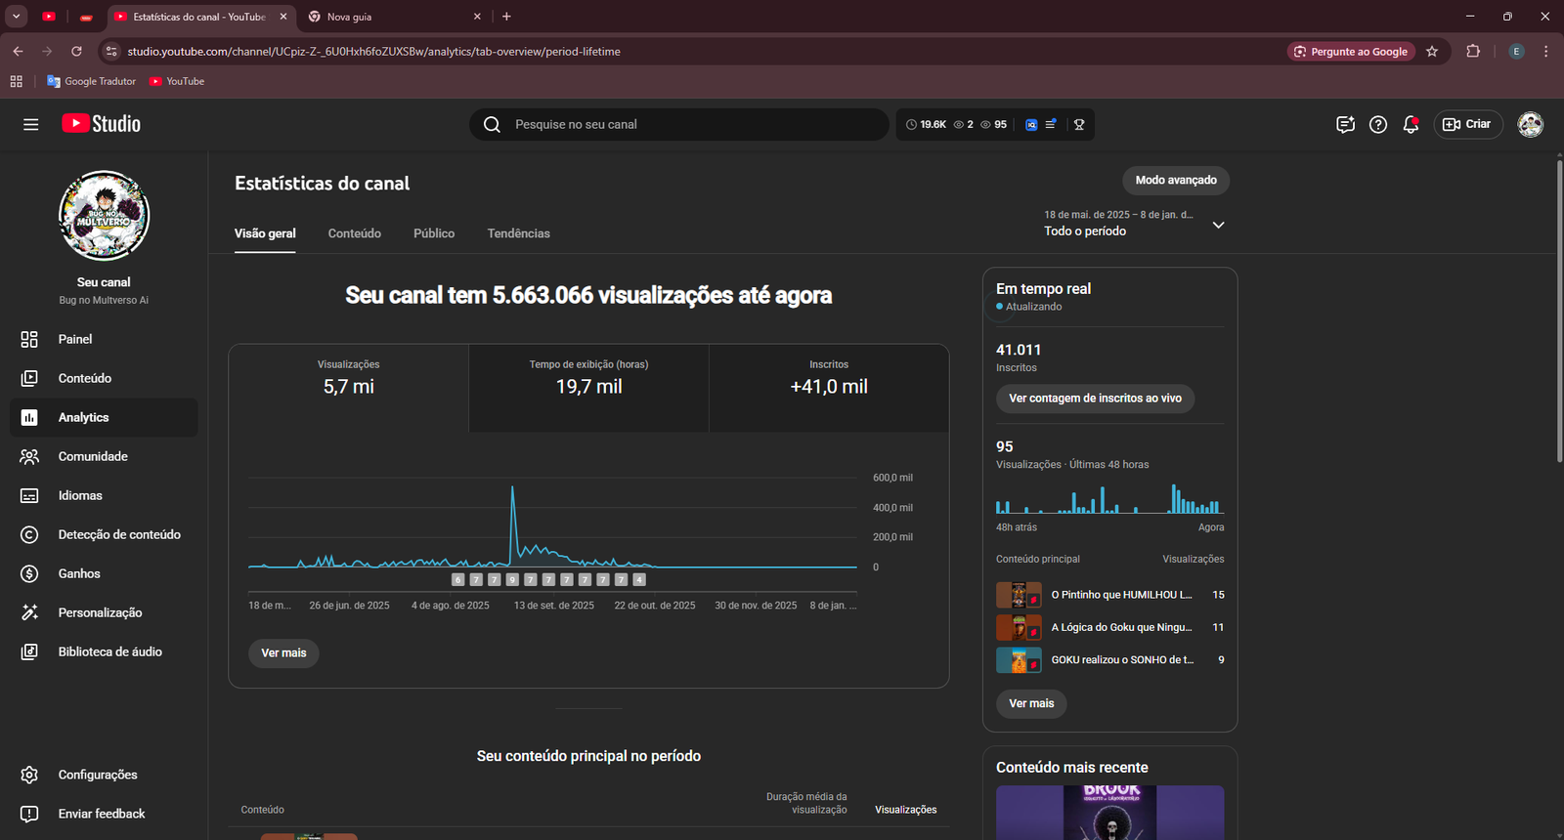Open the browser tab list dropdown arrow
Viewport: 1564px width, 840px height.
[17, 17]
